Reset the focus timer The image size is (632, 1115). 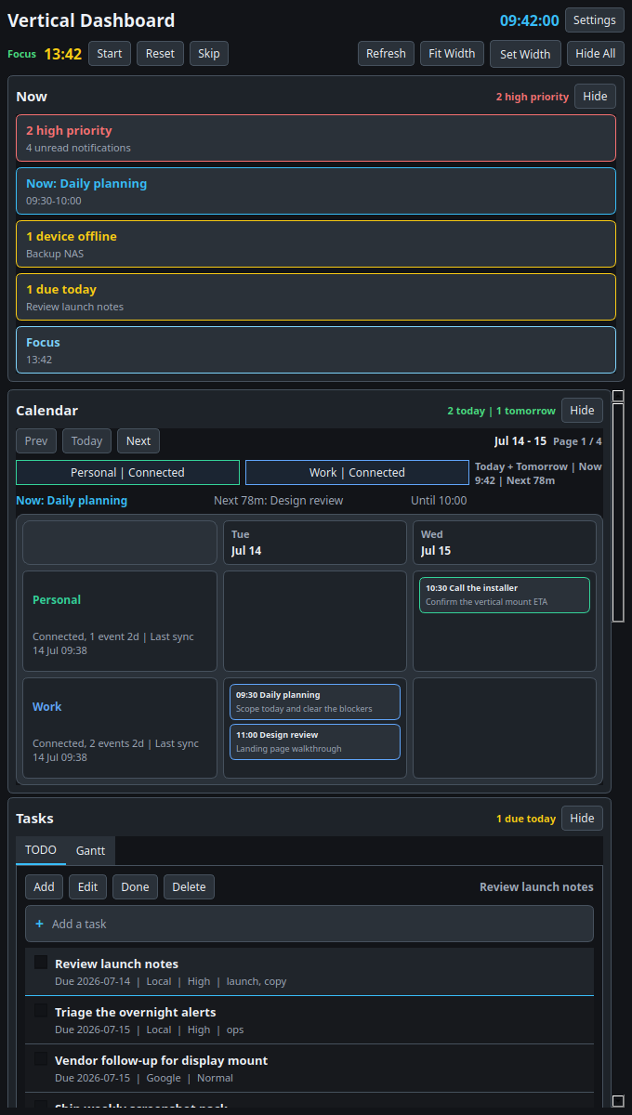(x=160, y=54)
